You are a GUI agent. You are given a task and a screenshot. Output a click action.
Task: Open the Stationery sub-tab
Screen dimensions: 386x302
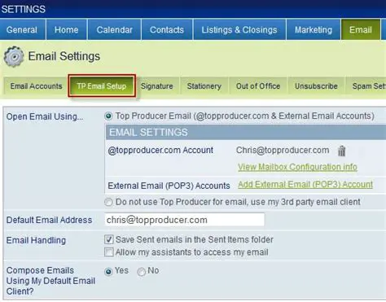pyautogui.click(x=204, y=86)
